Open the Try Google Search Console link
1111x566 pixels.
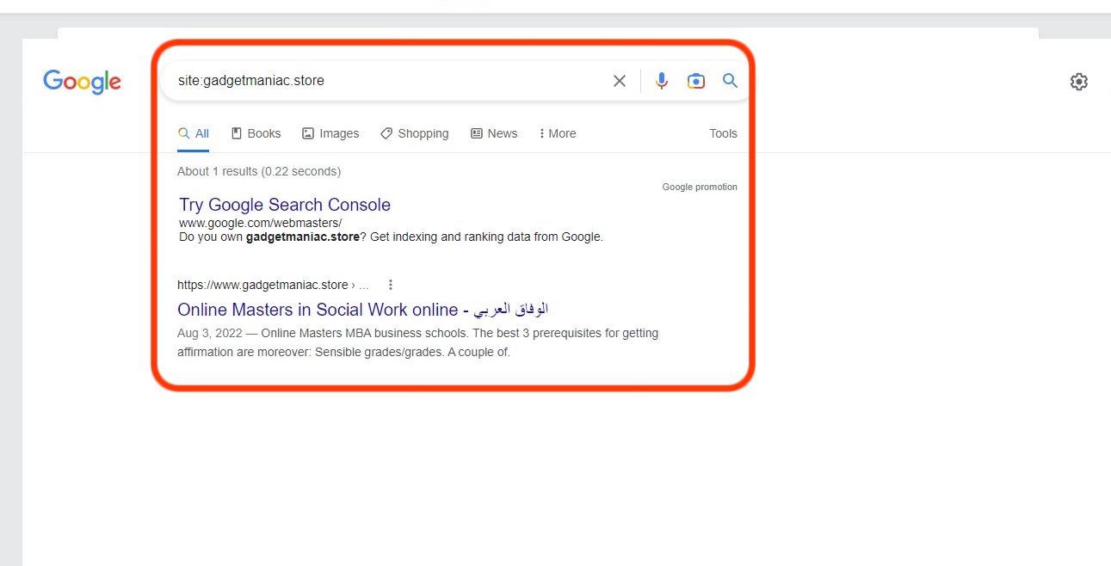(285, 205)
